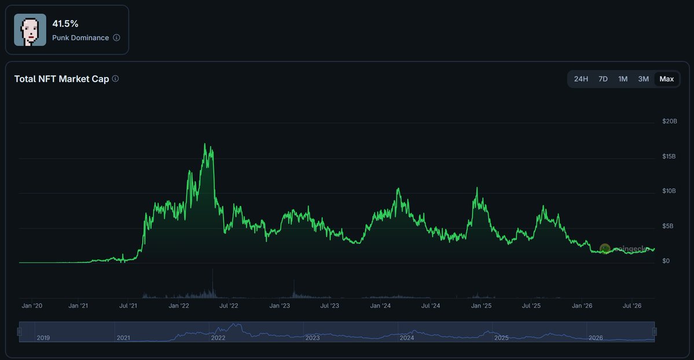Click the CryptoPunk avatar image
Screen dimensions: 694x360
[x=30, y=30]
